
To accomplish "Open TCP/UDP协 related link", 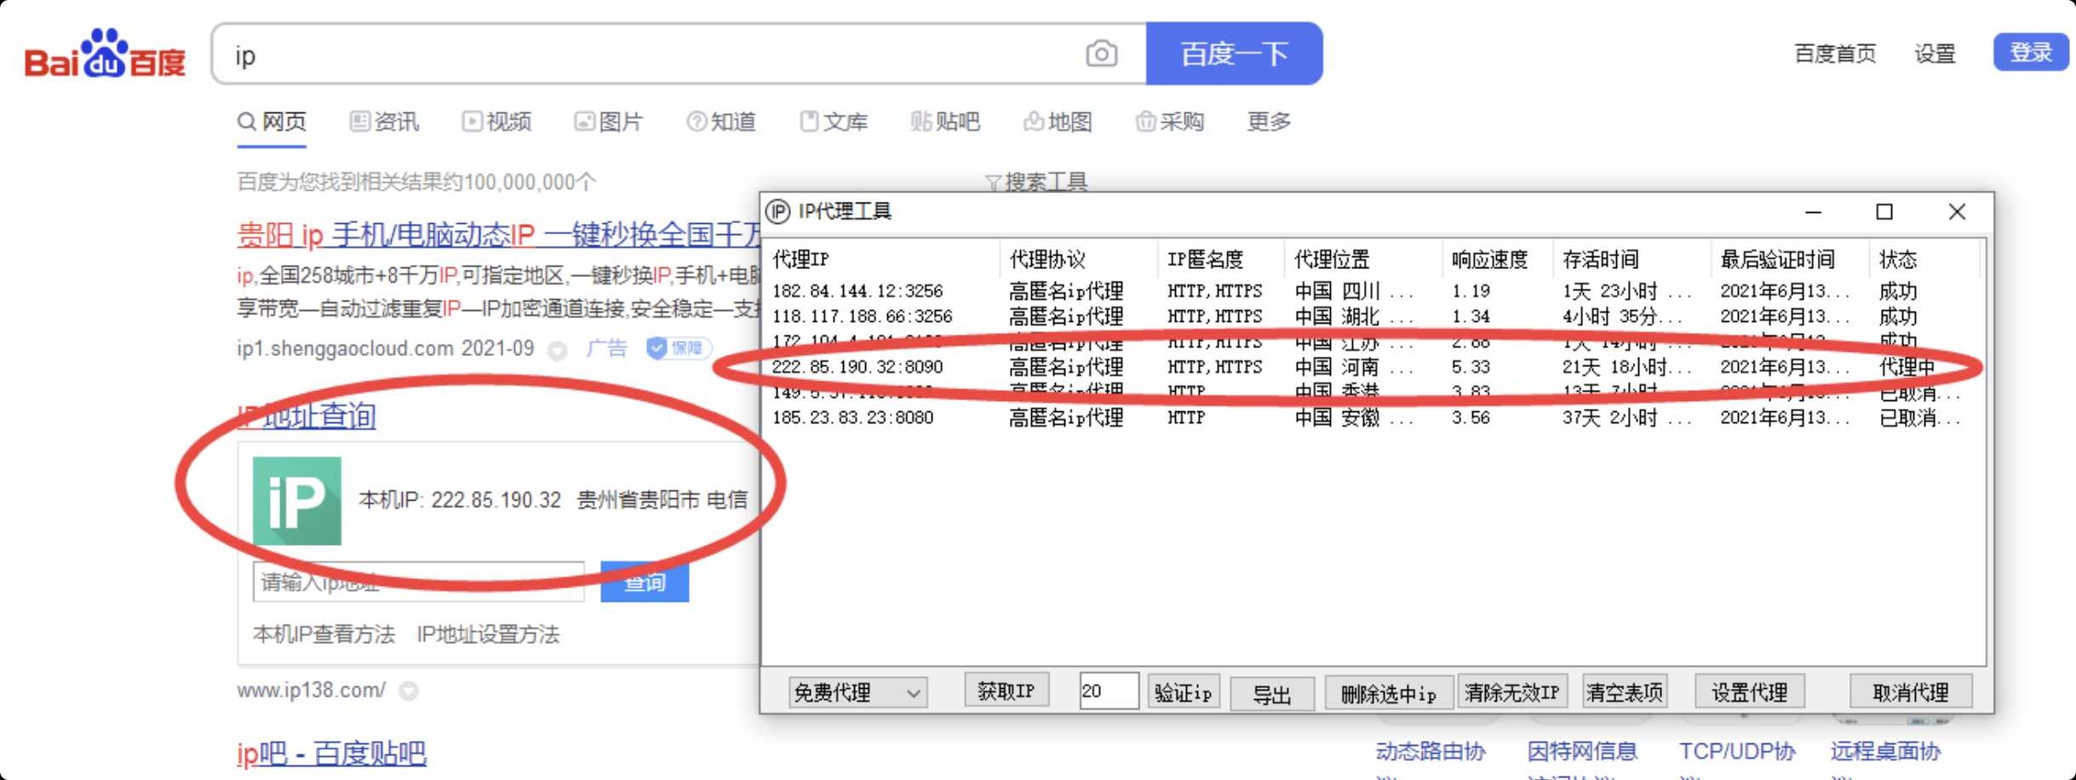I will click(x=1737, y=752).
